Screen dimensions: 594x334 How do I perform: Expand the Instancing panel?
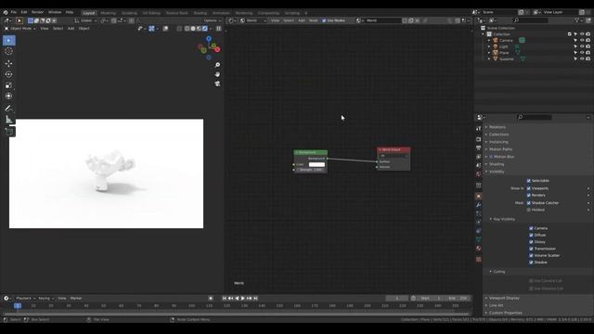click(x=498, y=142)
